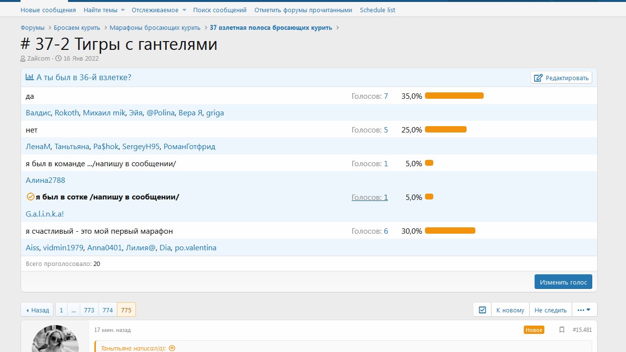
Task: Click the 25,0% orange result bar
Action: [446, 130]
